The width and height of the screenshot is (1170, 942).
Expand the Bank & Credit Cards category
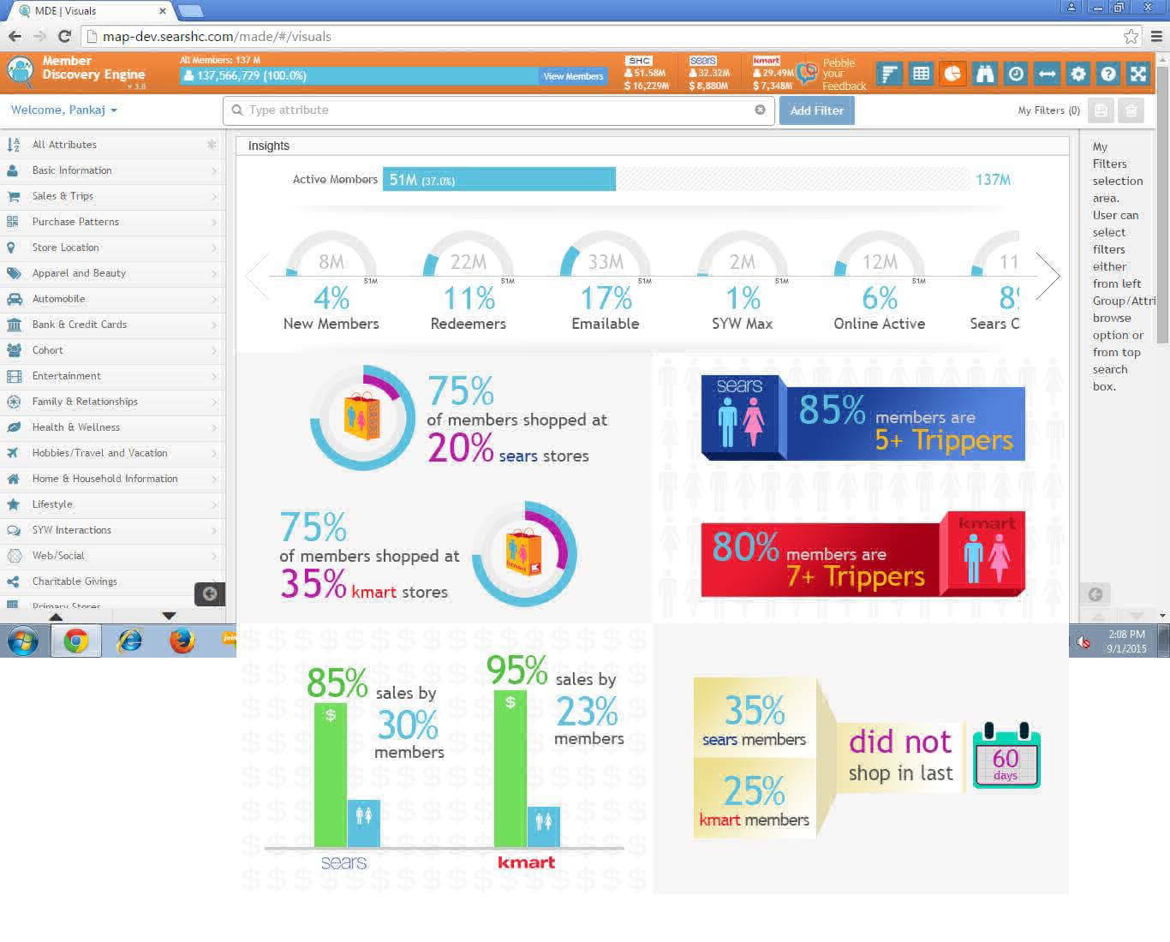pos(79,325)
